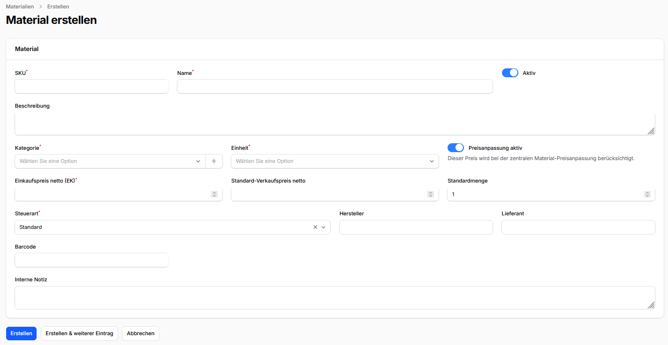Click the Standardmenge field showing 1
The width and height of the screenshot is (668, 345).
[x=551, y=194]
